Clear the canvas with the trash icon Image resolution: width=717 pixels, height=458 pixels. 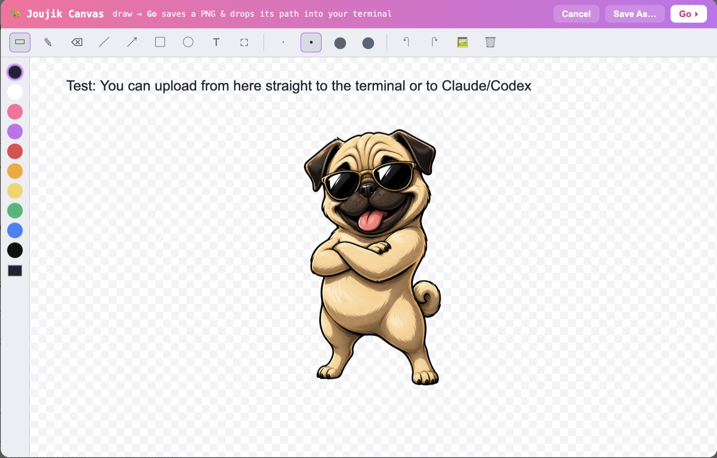490,42
